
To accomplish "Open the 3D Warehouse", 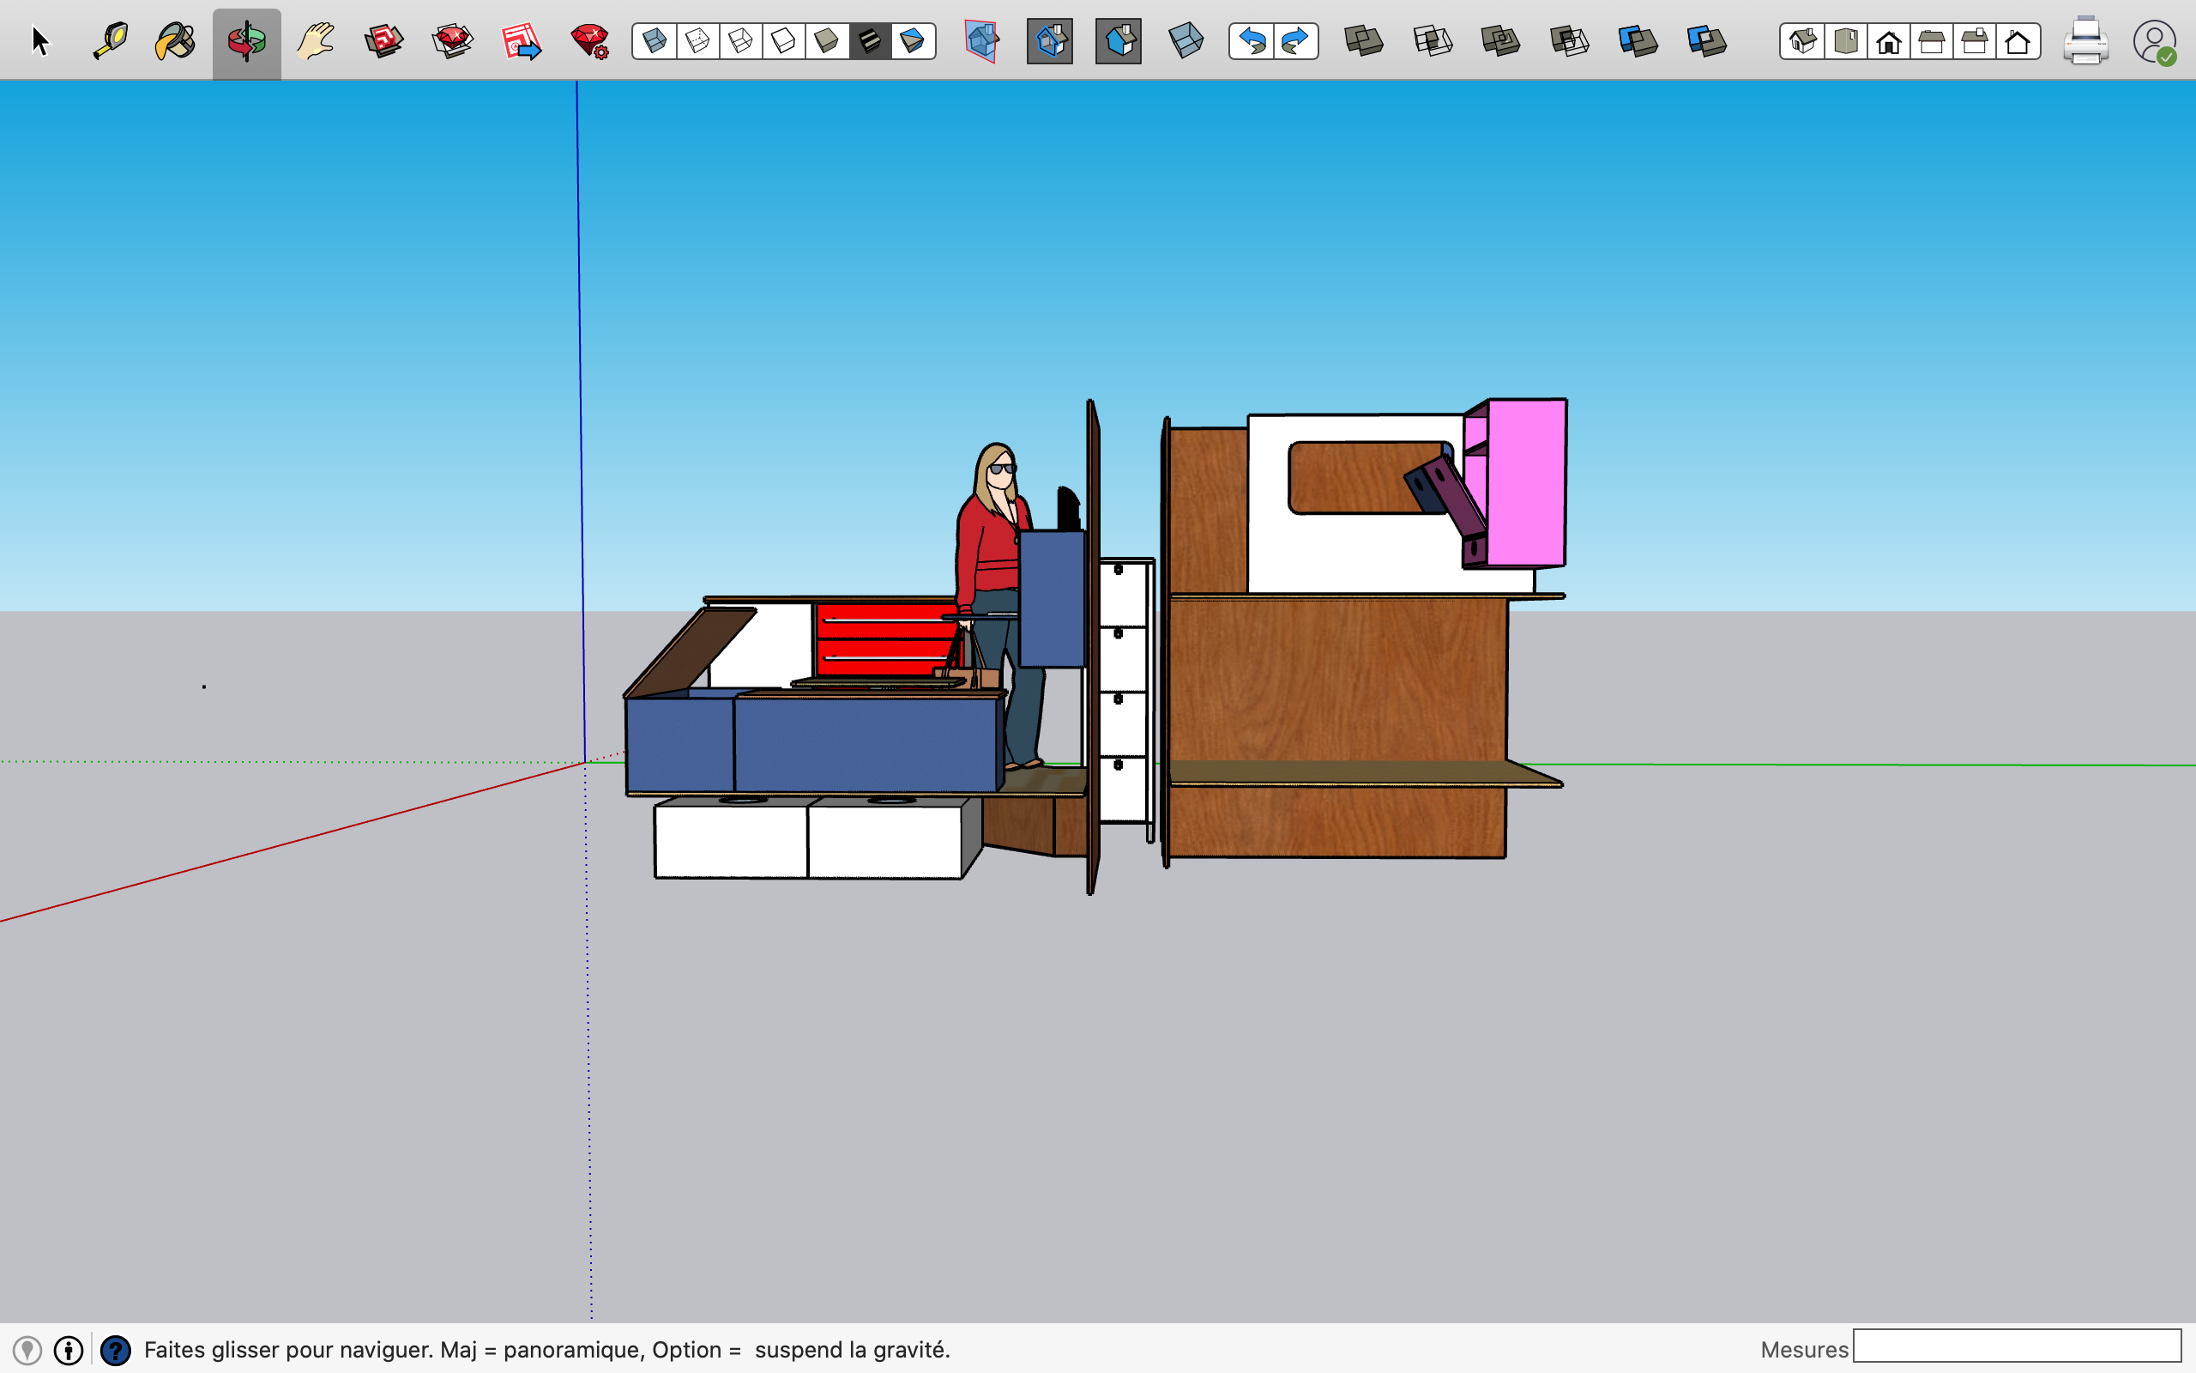I will click(x=383, y=41).
